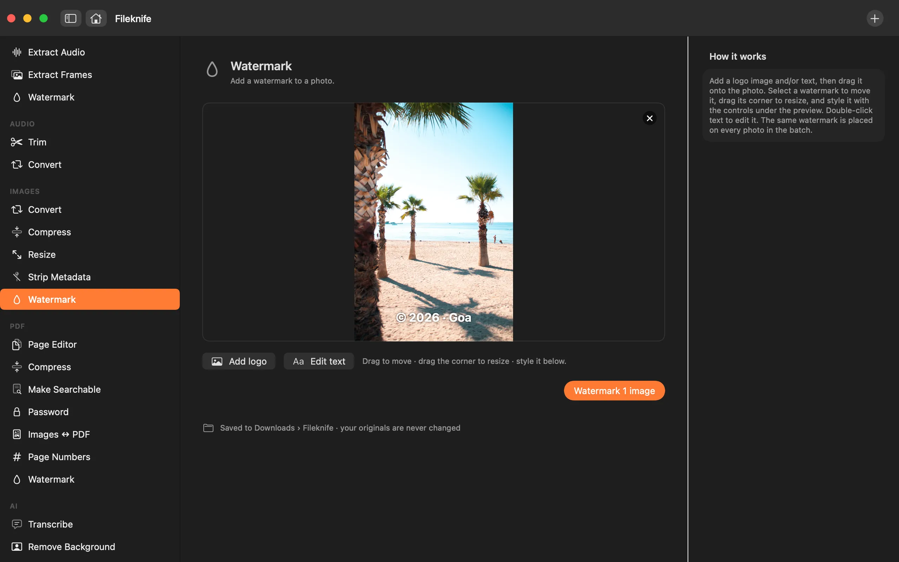899x562 pixels.
Task: Open the PDF Page Editor
Action: point(90,345)
